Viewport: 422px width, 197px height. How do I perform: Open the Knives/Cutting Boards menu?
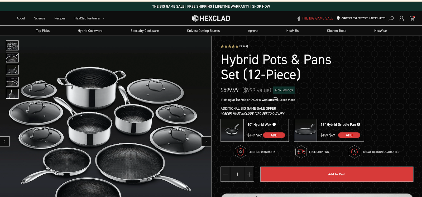[x=203, y=31]
